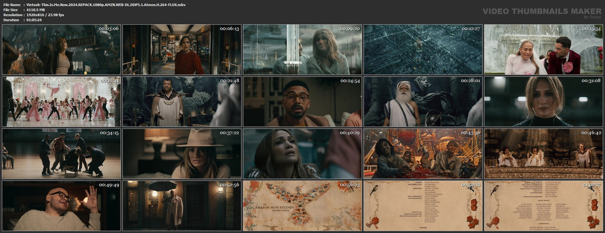Select the factory scene frame at 00:43:36

pos(423,154)
